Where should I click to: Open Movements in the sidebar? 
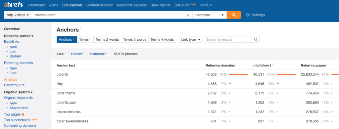[x=19, y=108]
